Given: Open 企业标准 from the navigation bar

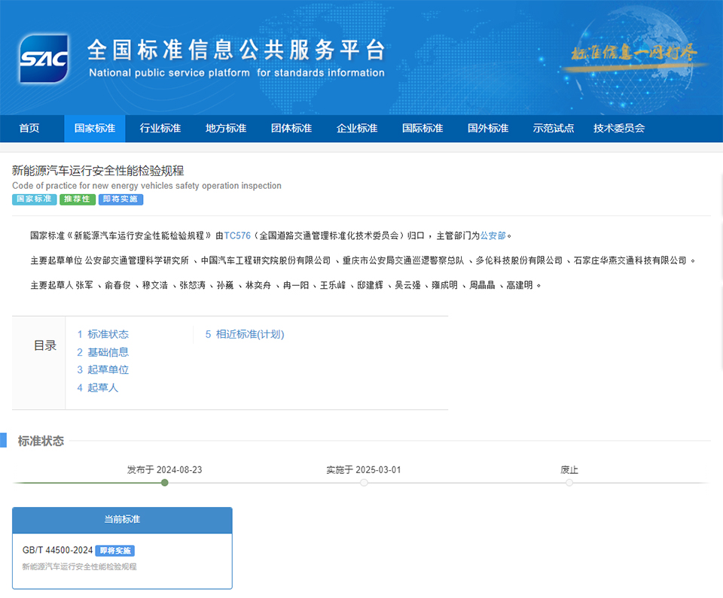Looking at the screenshot, I should click(357, 129).
